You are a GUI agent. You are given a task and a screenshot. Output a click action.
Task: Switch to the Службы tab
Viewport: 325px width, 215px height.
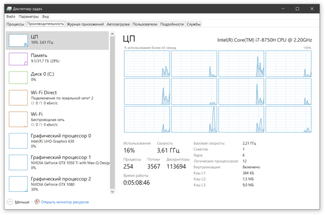coord(193,24)
